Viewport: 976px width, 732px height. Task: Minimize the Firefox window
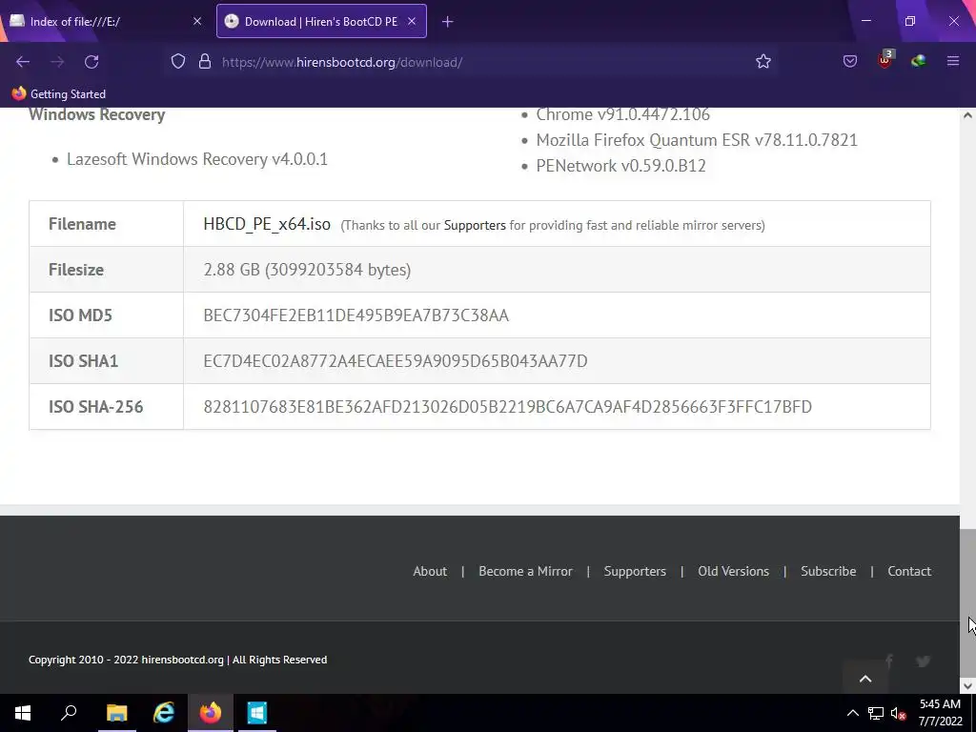coord(865,21)
